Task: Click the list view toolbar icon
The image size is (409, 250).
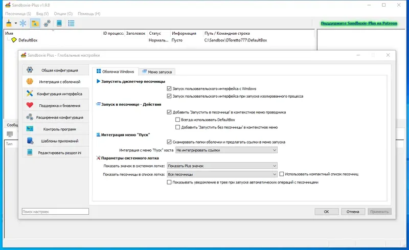Action: pyautogui.click(x=71, y=23)
